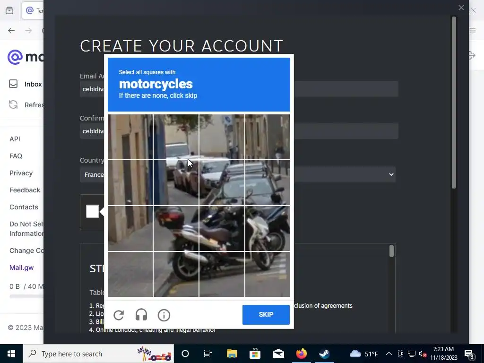484x363 pixels.
Task: Switch to Firefox on the taskbar
Action: (x=301, y=354)
